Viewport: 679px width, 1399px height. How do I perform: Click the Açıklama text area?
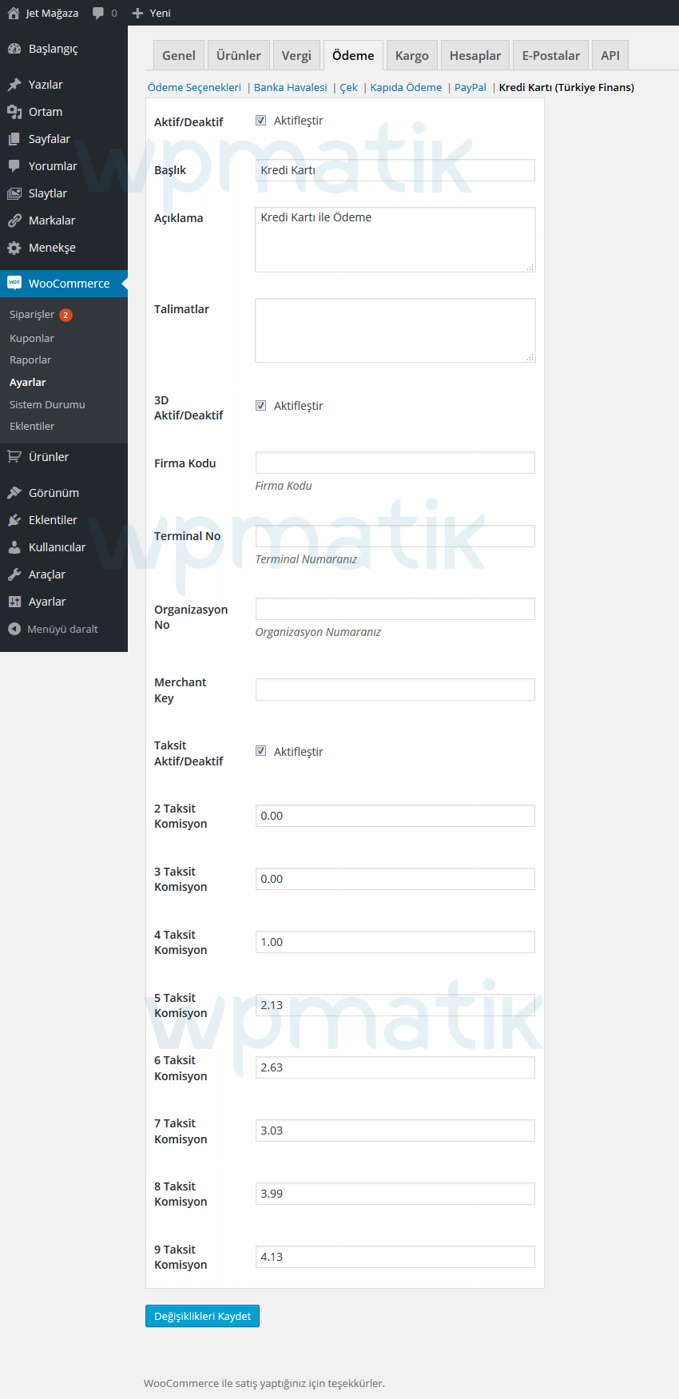coord(395,240)
